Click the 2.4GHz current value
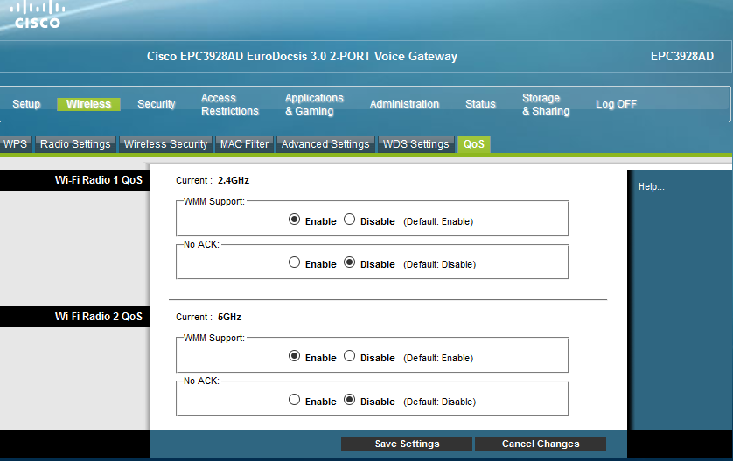 (234, 180)
